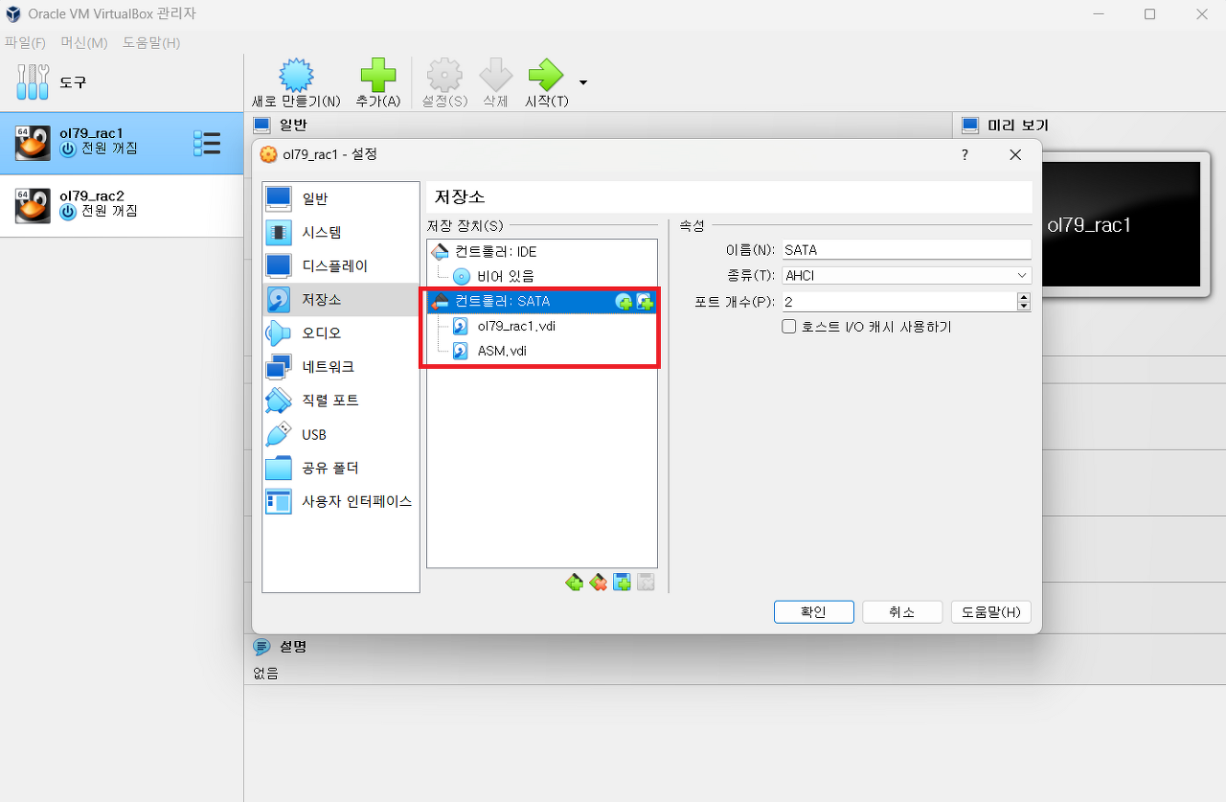The width and height of the screenshot is (1226, 802).
Task: Click the 미리 보기 preview header
Action: tap(1017, 126)
